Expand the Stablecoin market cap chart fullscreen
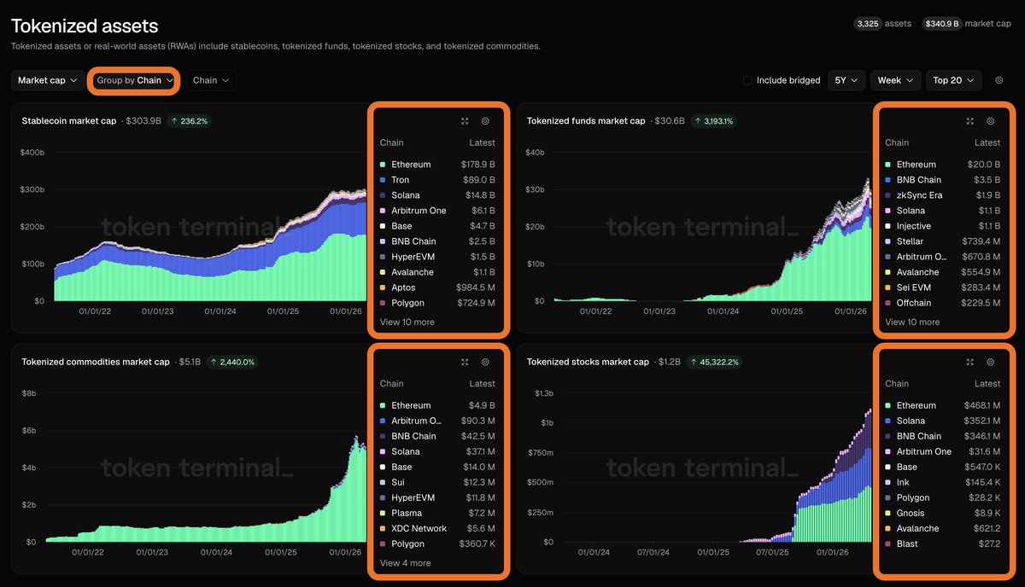1025x587 pixels. coord(465,121)
